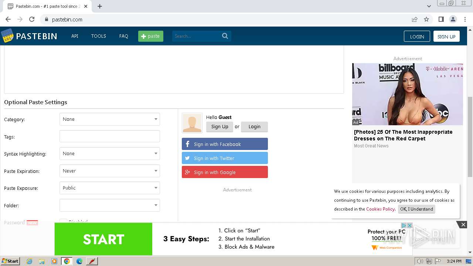
Task: Click the LOGIN button in header
Action: tap(417, 36)
